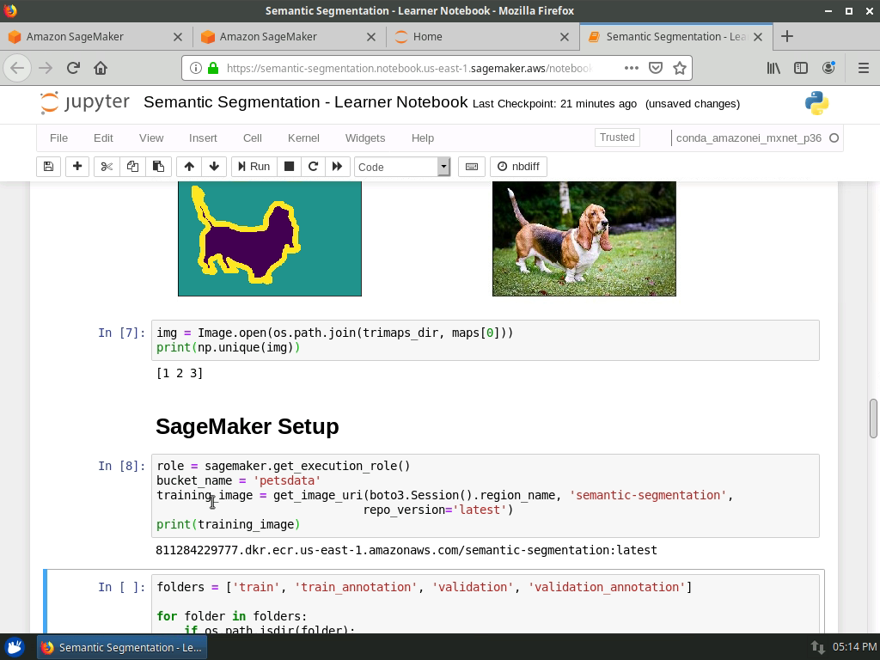Open the desktop applications menu icon

pos(15,647)
